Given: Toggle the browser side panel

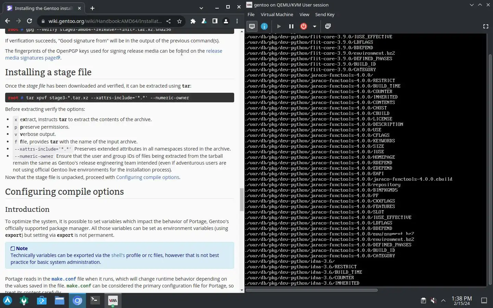Looking at the screenshot, I should tap(215, 21).
